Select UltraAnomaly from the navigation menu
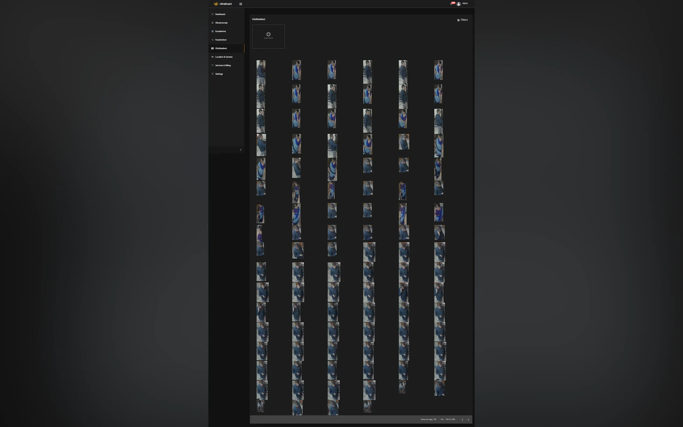Viewport: 683px width, 427px height. point(221,23)
